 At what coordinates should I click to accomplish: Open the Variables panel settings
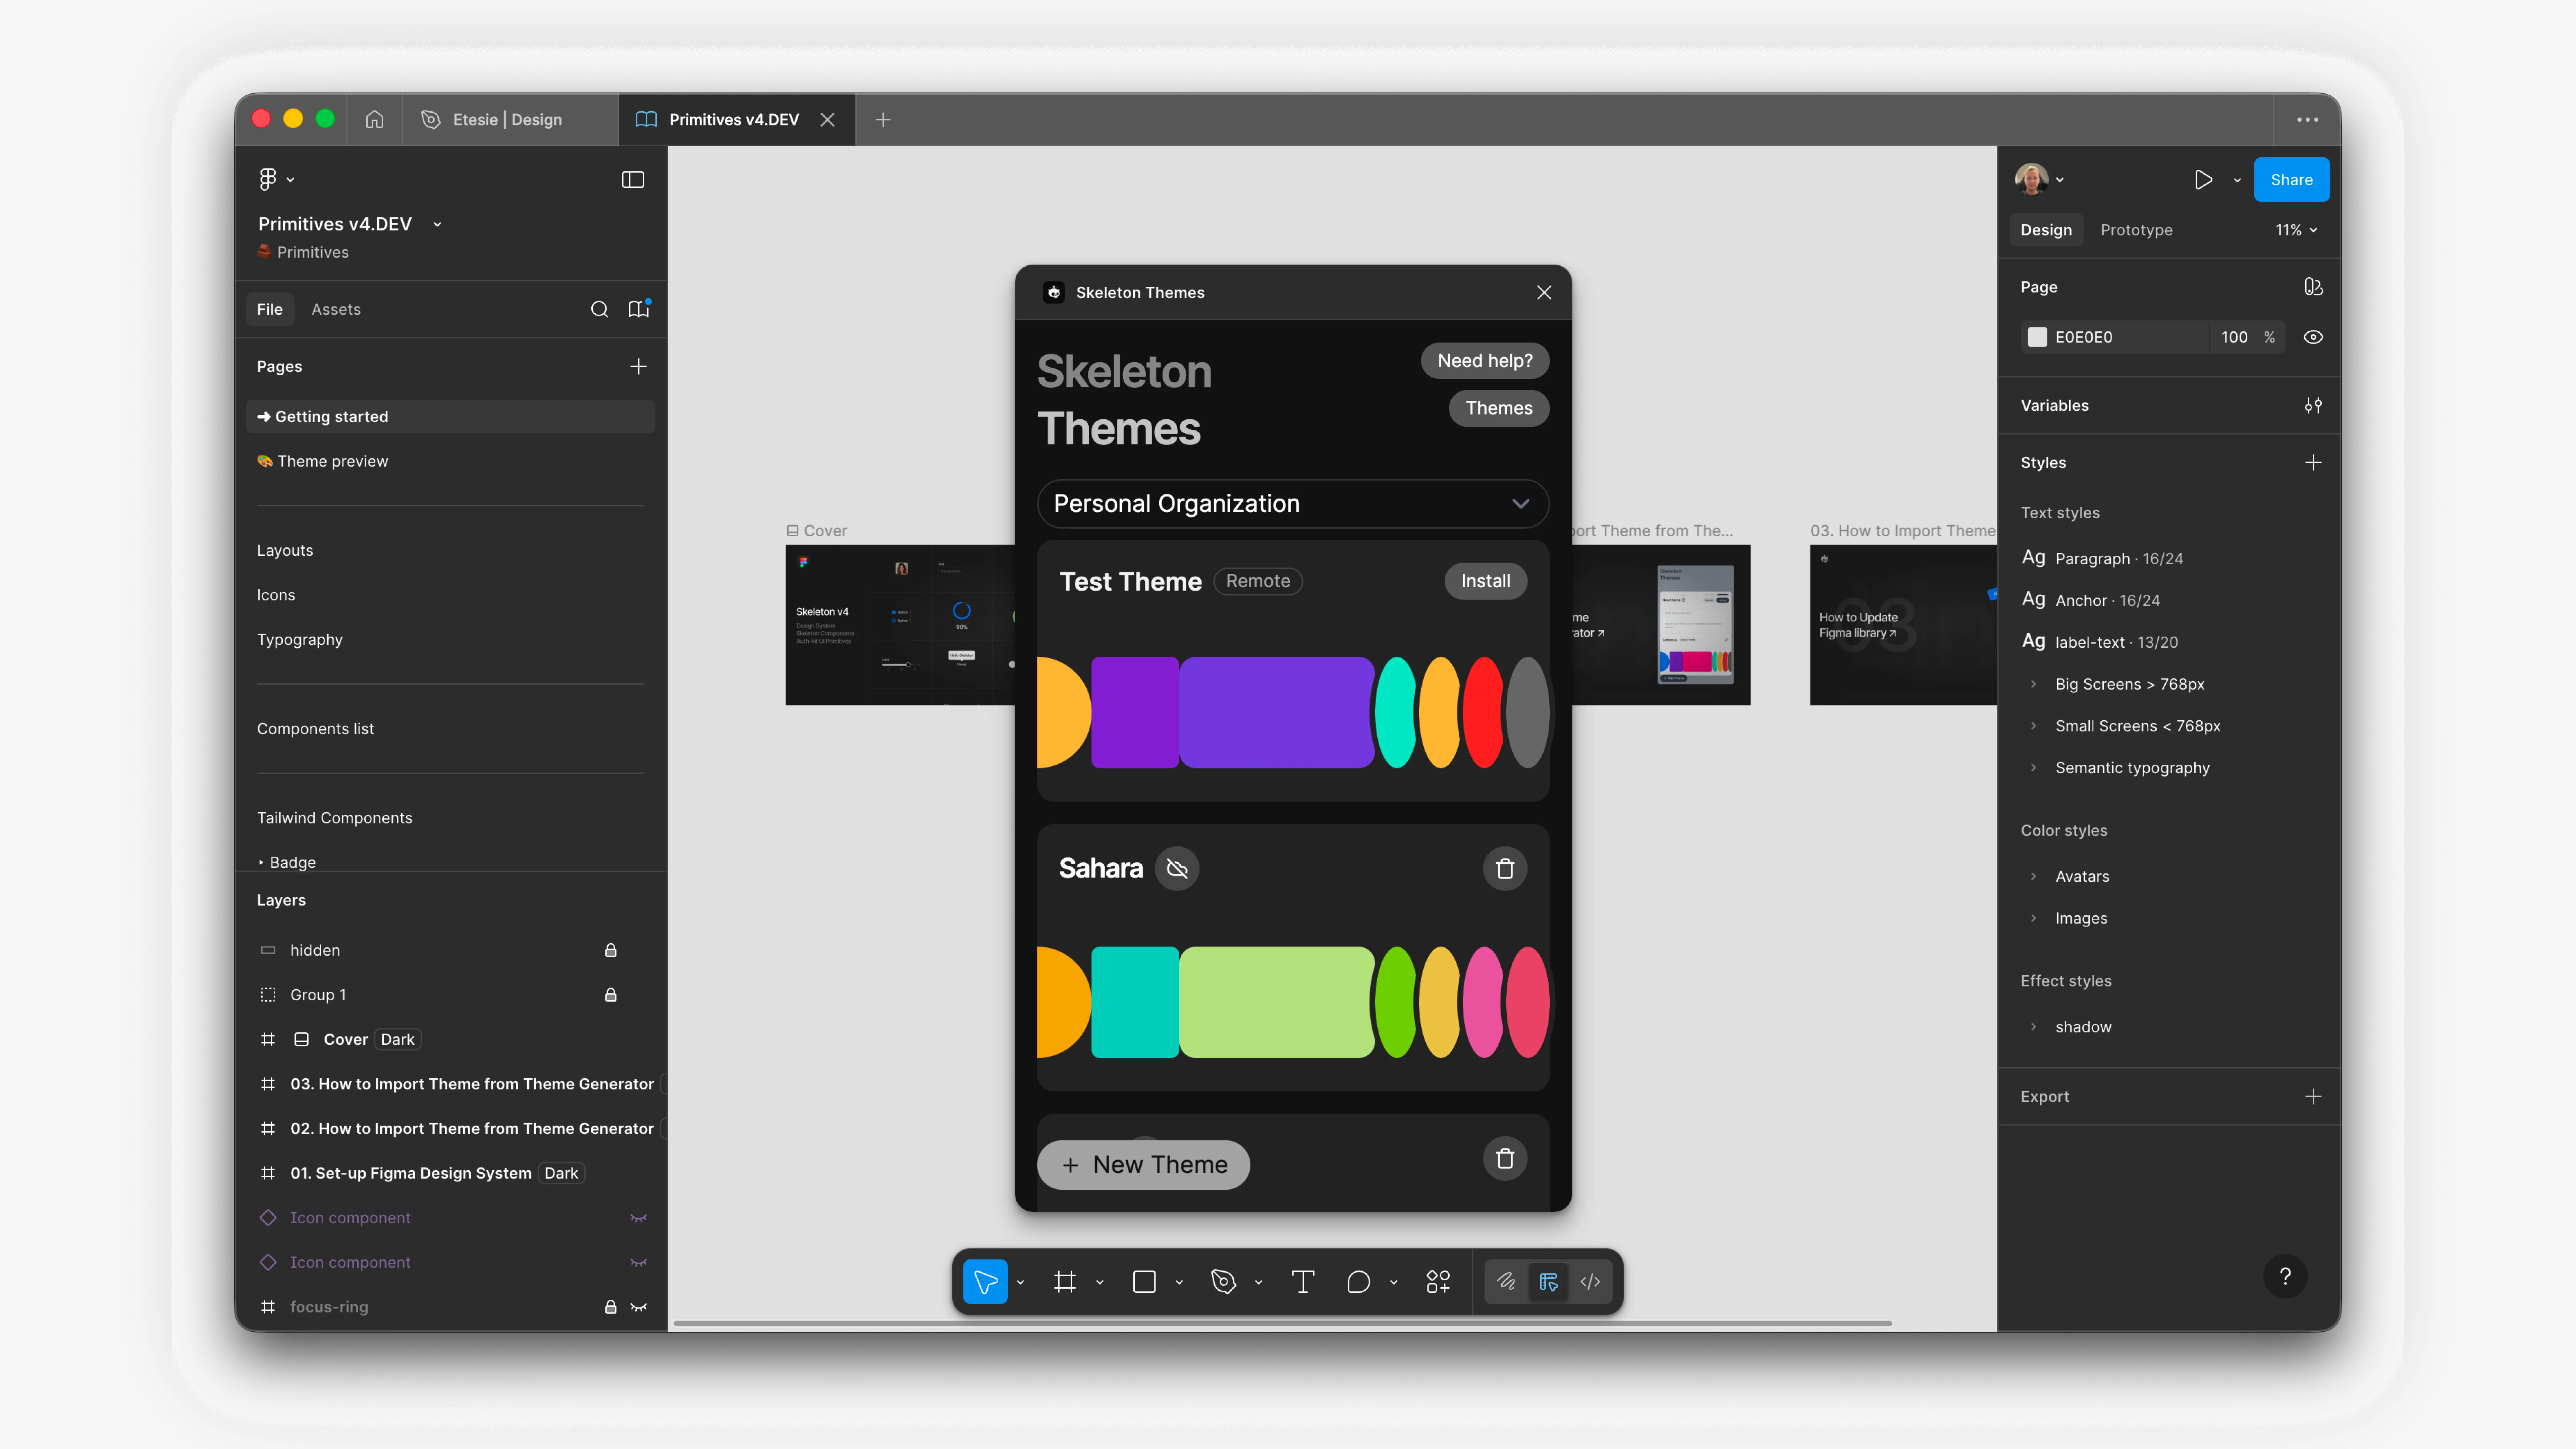coord(2313,405)
